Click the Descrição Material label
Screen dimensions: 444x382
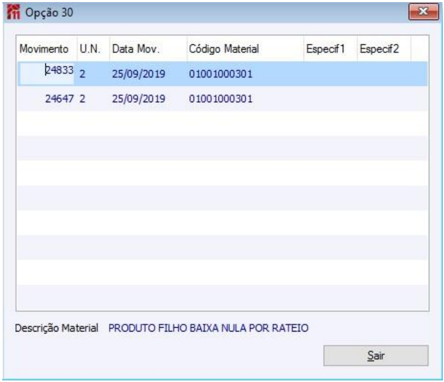click(x=56, y=328)
